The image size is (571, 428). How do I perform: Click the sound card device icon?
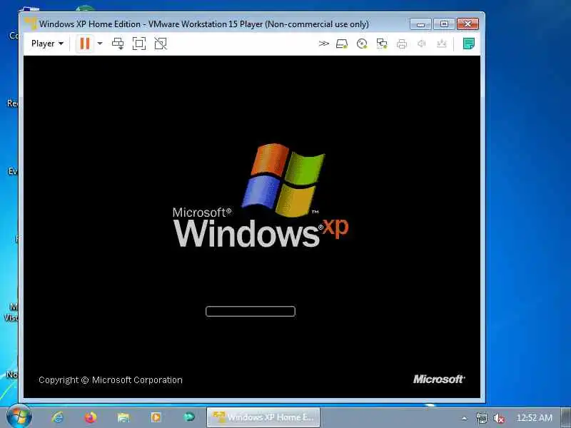click(422, 44)
